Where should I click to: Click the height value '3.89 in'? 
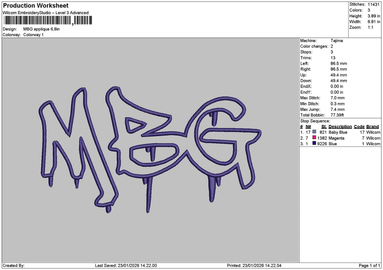(374, 16)
